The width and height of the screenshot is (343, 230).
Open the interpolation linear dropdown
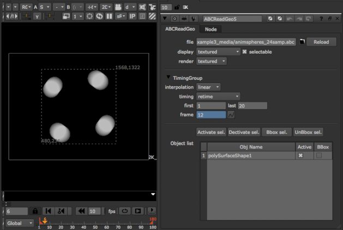coord(208,87)
